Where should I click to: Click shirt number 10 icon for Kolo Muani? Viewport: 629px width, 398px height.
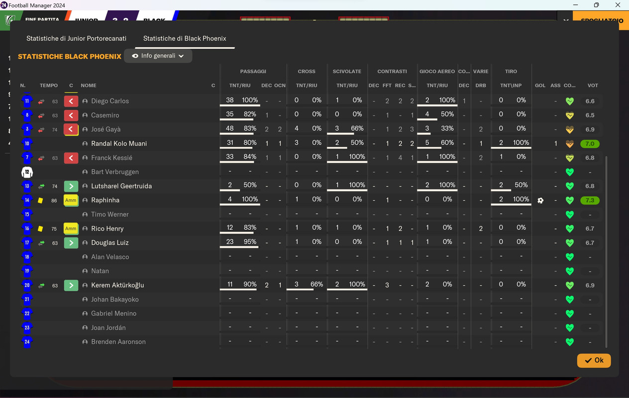point(27,144)
